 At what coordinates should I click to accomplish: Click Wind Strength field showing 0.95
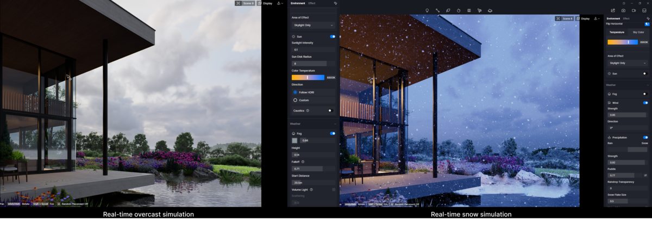tap(628, 115)
